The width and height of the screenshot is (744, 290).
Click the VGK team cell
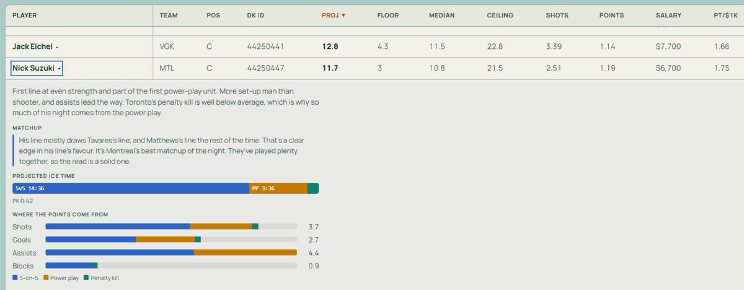(167, 46)
